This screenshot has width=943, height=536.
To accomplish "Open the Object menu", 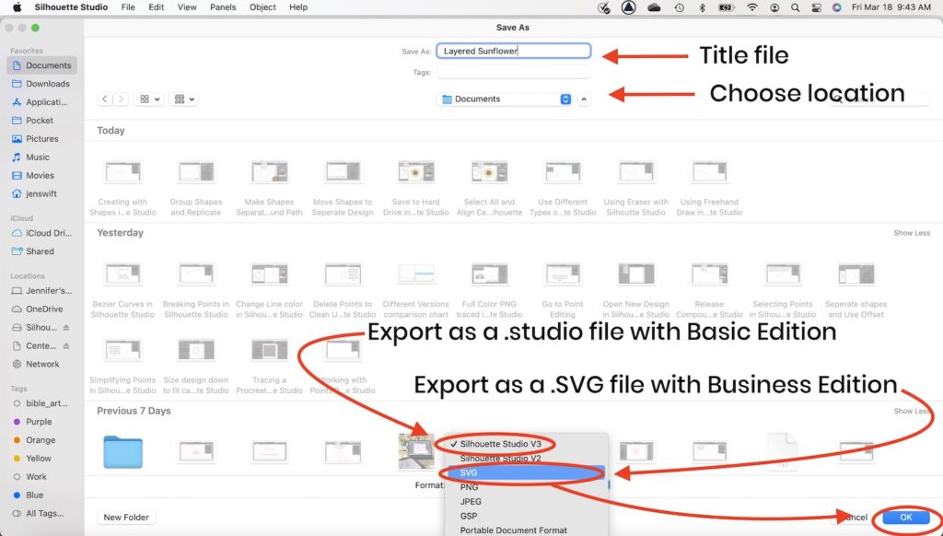I will (x=262, y=7).
